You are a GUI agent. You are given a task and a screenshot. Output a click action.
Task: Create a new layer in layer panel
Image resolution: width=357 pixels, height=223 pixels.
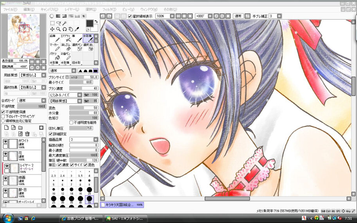pos(6,128)
